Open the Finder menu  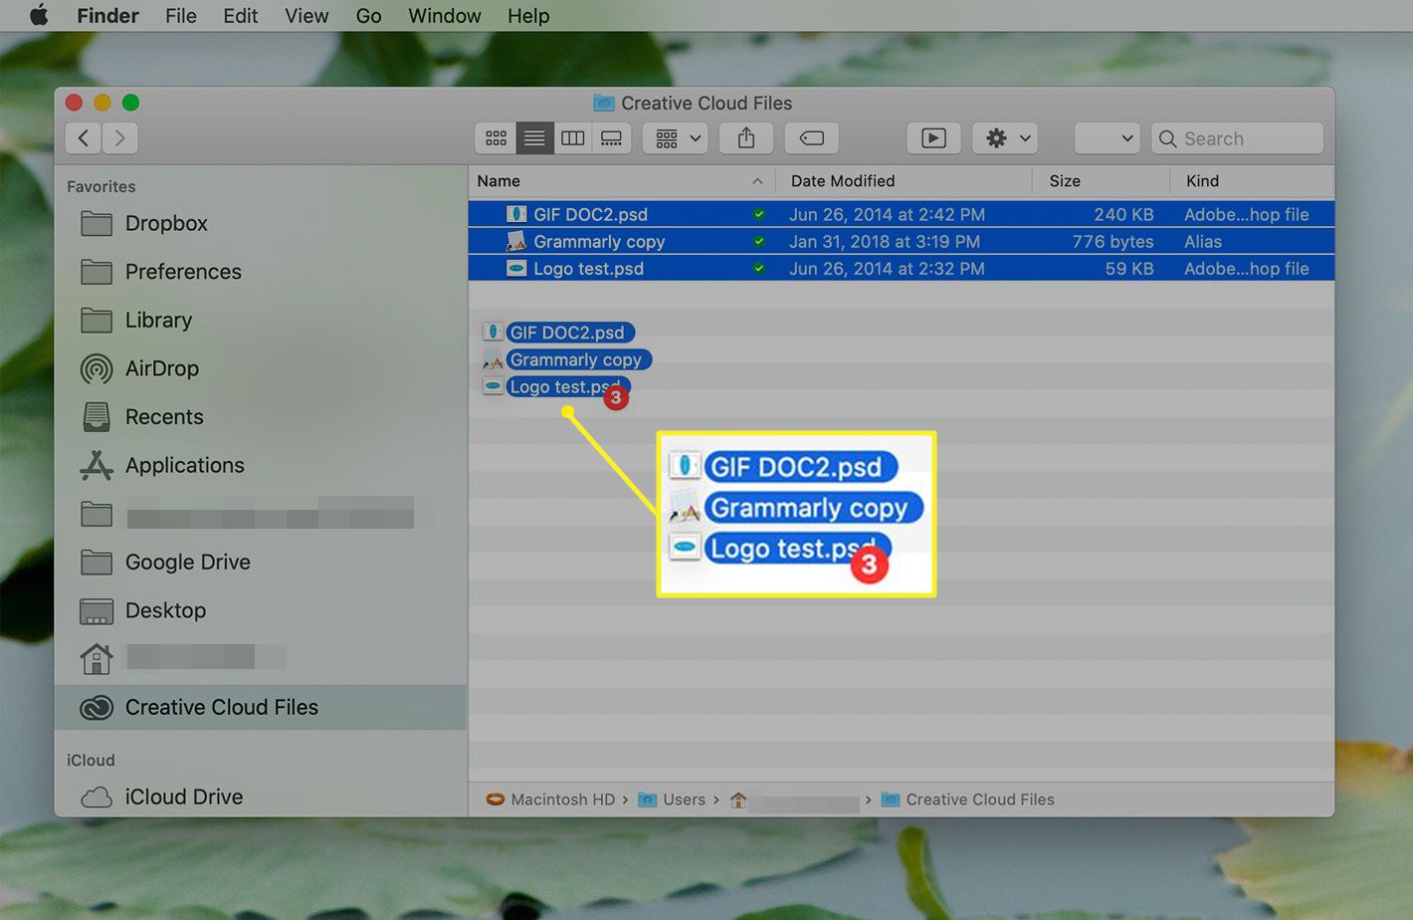point(107,16)
